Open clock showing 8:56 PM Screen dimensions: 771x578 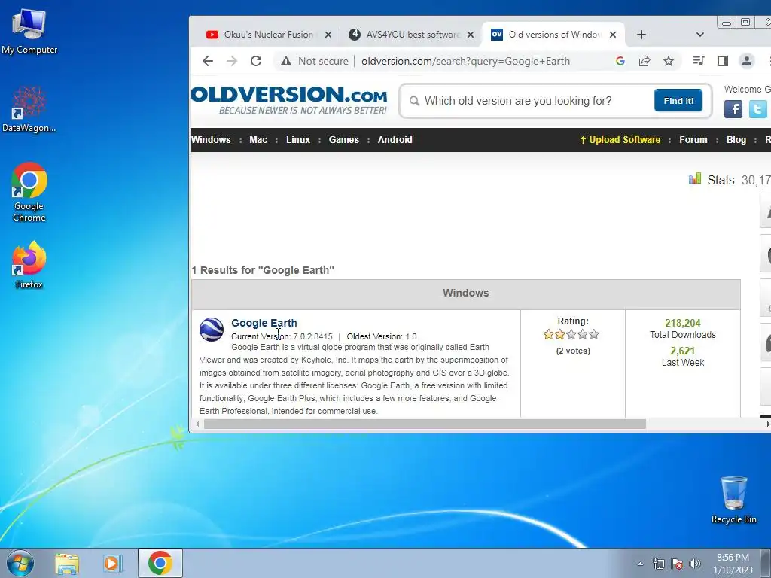tap(733, 564)
